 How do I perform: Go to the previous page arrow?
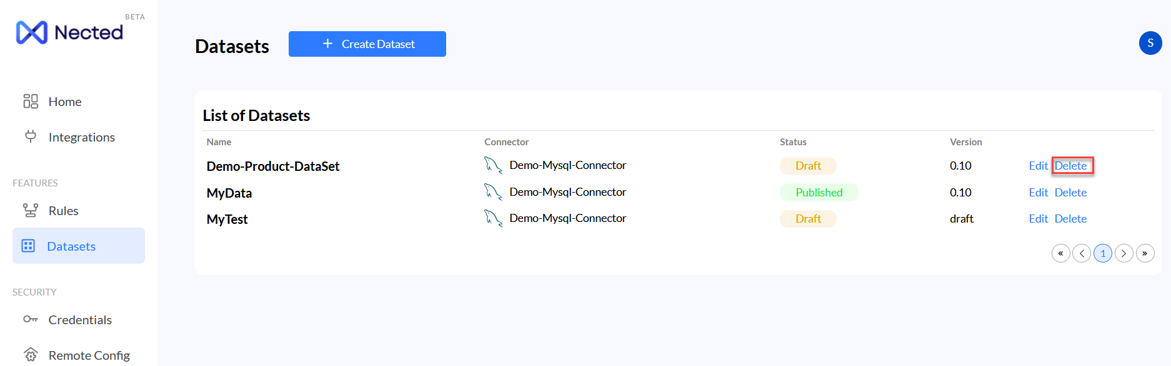click(x=1082, y=253)
